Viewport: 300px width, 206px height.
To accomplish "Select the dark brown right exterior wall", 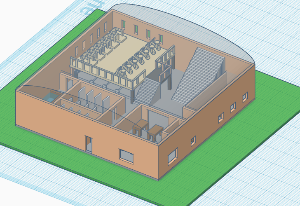I will (x=206, y=122).
